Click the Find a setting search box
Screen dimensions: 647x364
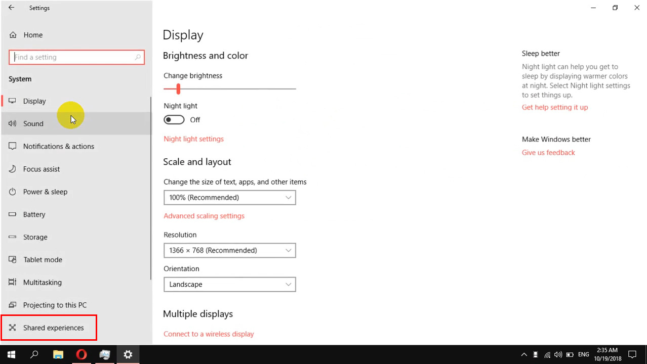click(76, 57)
